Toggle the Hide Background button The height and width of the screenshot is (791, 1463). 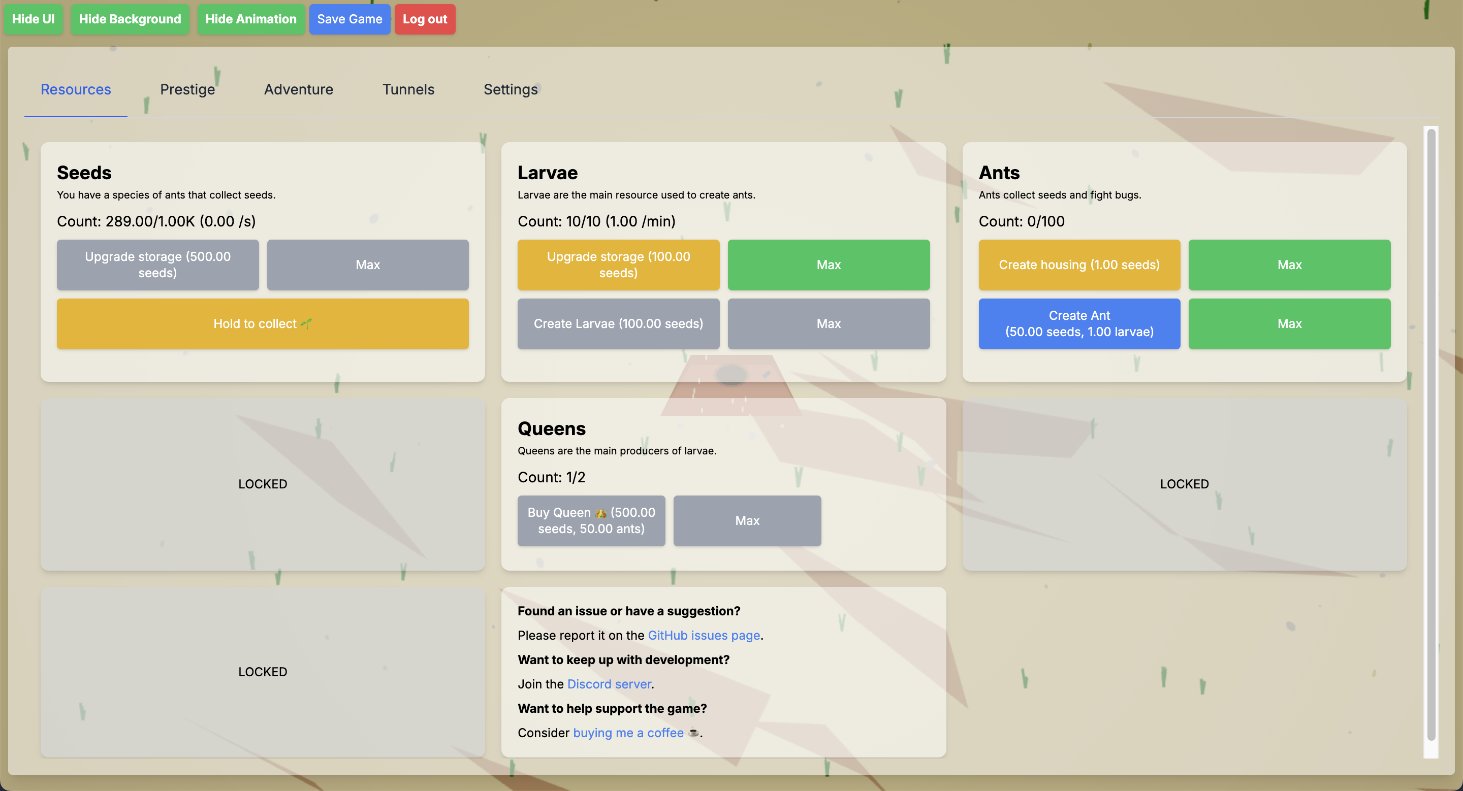tap(130, 19)
